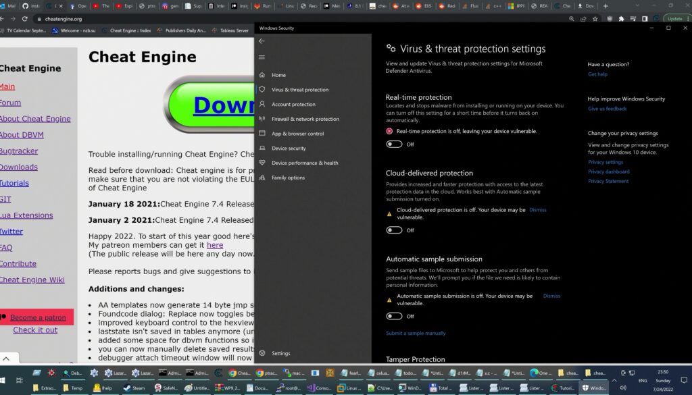
Task: Click the Get help link
Action: pos(597,74)
